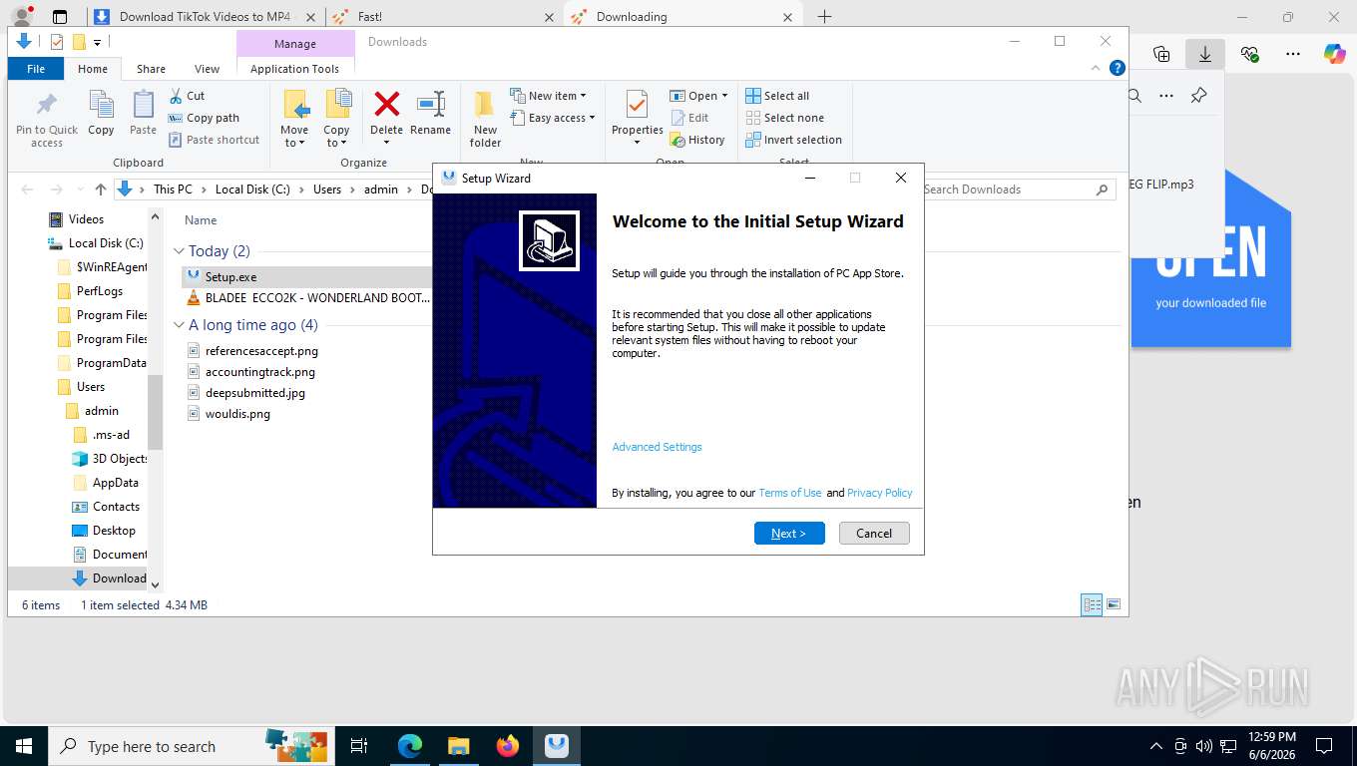Open Advanced Settings link
Image resolution: width=1357 pixels, height=766 pixels.
(x=657, y=447)
